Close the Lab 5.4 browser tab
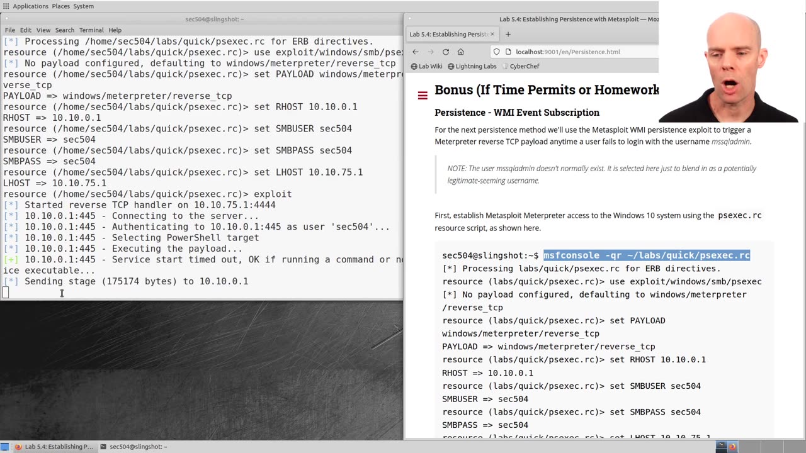The height and width of the screenshot is (453, 806). [x=492, y=34]
